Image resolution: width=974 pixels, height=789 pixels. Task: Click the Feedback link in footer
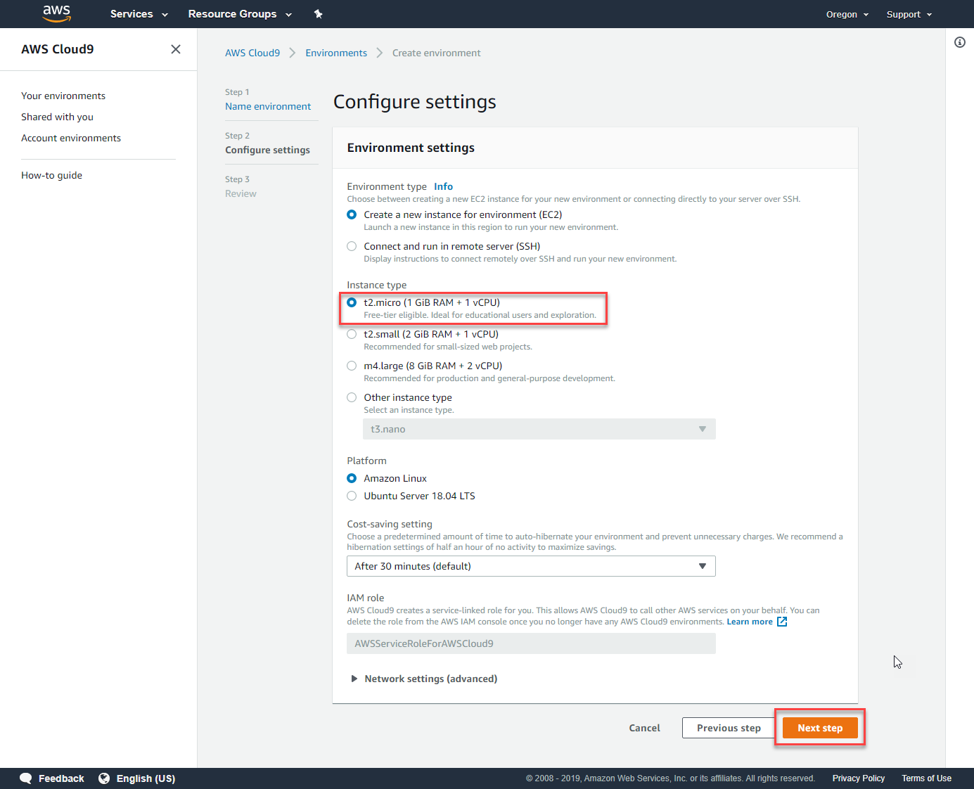pos(61,778)
